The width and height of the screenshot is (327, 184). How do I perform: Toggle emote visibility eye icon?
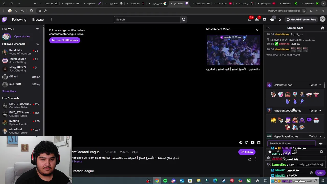point(321,144)
